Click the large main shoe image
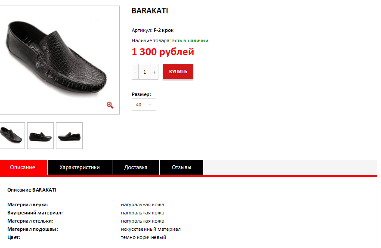This screenshot has width=381, height=248. [59, 60]
